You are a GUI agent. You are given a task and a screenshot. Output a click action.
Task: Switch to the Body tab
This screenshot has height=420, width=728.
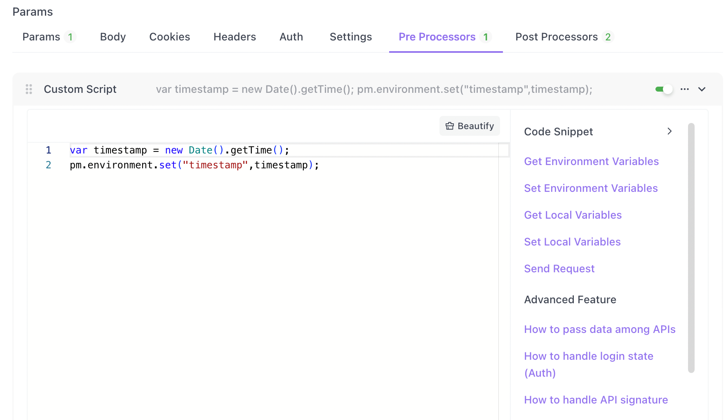[x=113, y=37]
